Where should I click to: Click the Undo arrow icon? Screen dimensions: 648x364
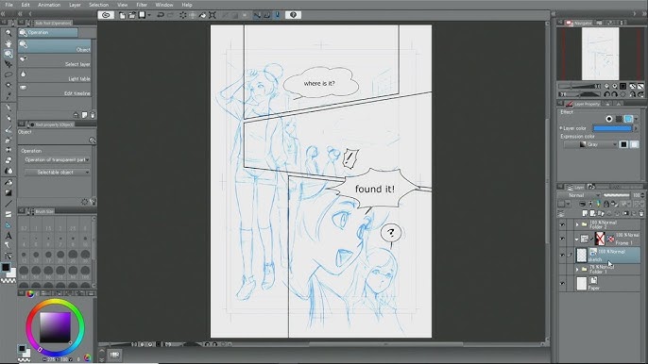pyautogui.click(x=161, y=15)
